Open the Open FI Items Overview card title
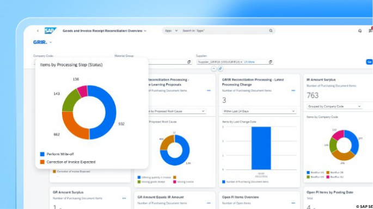373x209 pixels. [x=240, y=197]
